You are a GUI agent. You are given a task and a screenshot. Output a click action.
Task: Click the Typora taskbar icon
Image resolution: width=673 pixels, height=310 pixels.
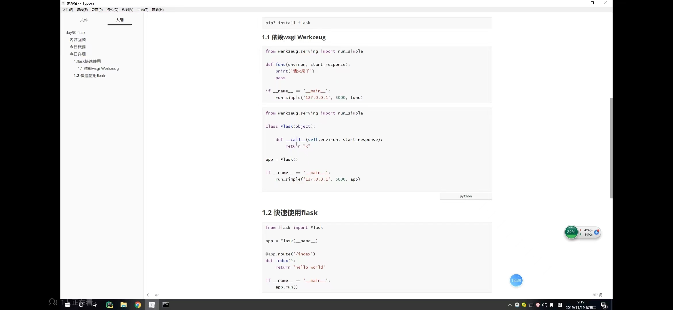click(152, 305)
